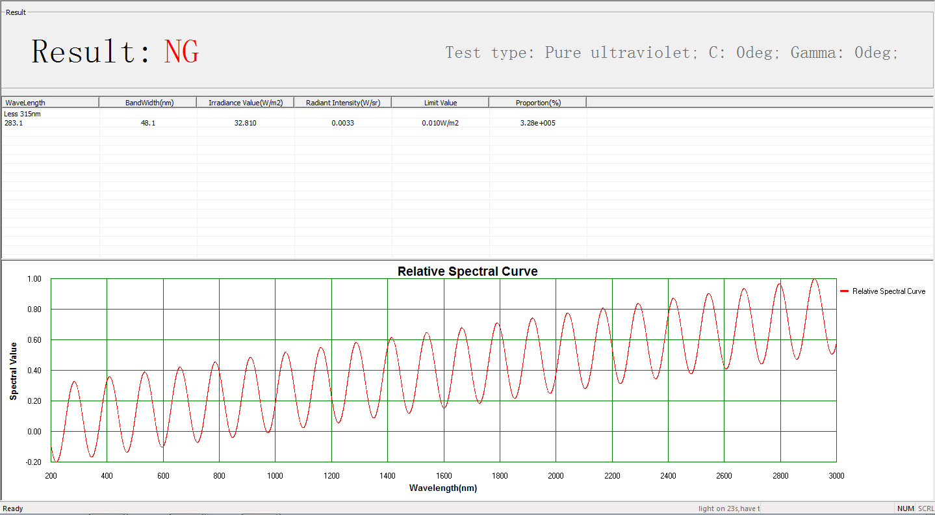The width and height of the screenshot is (935, 515).
Task: Click the Limit Value column header
Action: [x=441, y=103]
